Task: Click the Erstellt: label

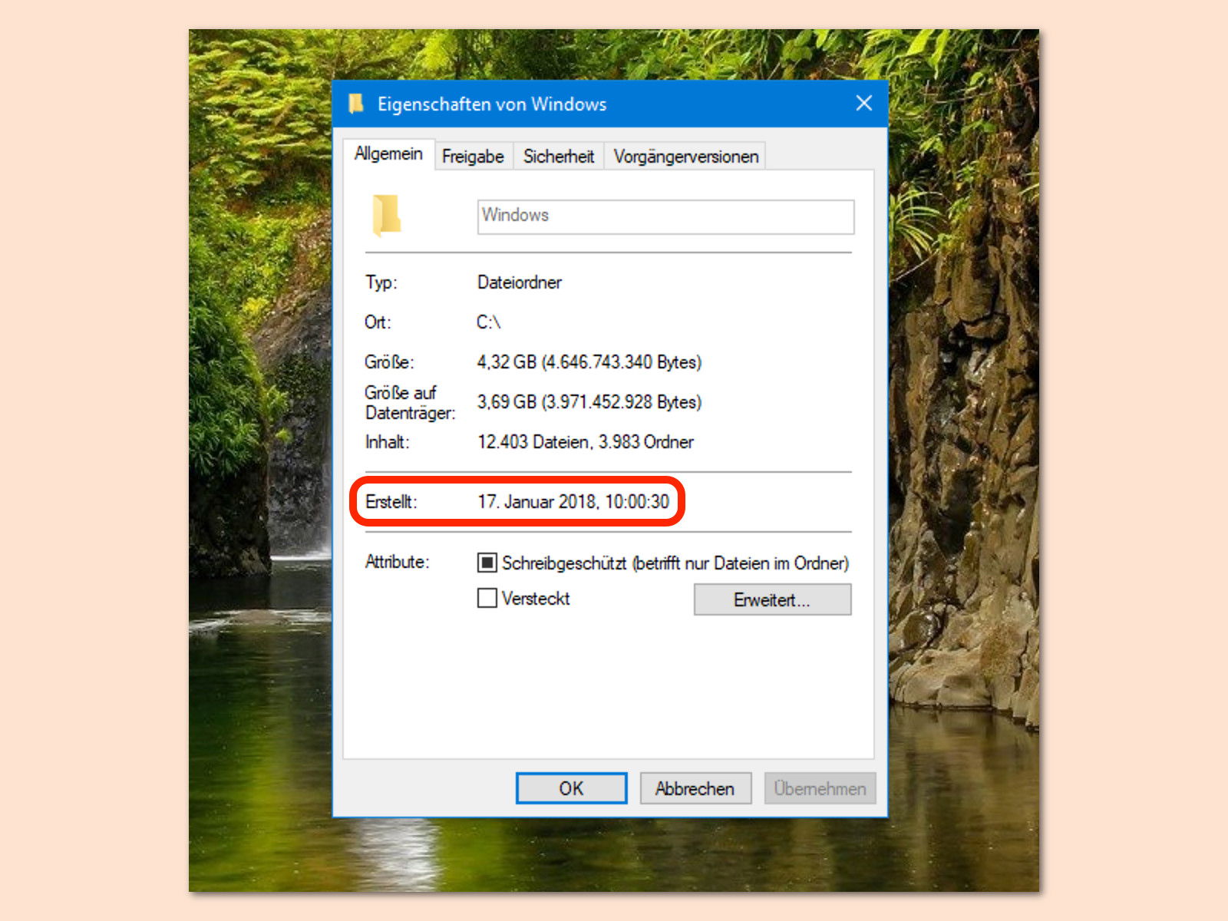Action: coord(391,501)
